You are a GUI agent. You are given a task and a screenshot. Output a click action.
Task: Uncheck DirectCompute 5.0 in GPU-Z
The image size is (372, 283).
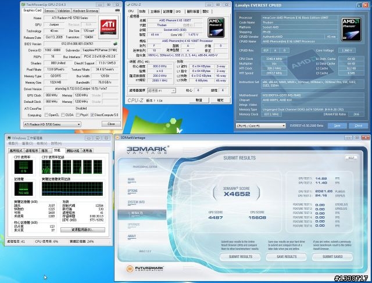point(92,115)
